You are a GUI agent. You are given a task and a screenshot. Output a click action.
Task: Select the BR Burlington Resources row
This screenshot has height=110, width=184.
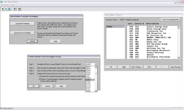click(x=152, y=50)
